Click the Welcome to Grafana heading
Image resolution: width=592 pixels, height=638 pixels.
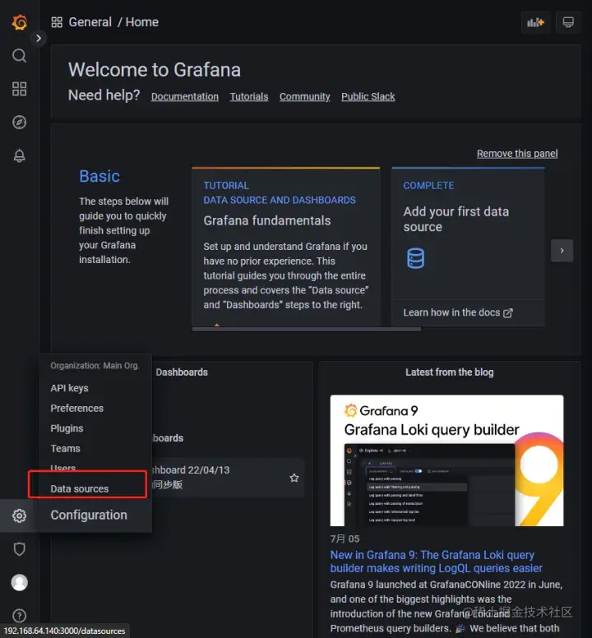pos(155,70)
